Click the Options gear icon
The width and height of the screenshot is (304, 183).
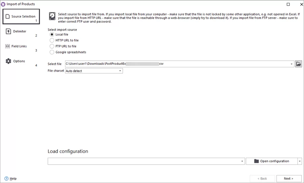pyautogui.click(x=8, y=61)
